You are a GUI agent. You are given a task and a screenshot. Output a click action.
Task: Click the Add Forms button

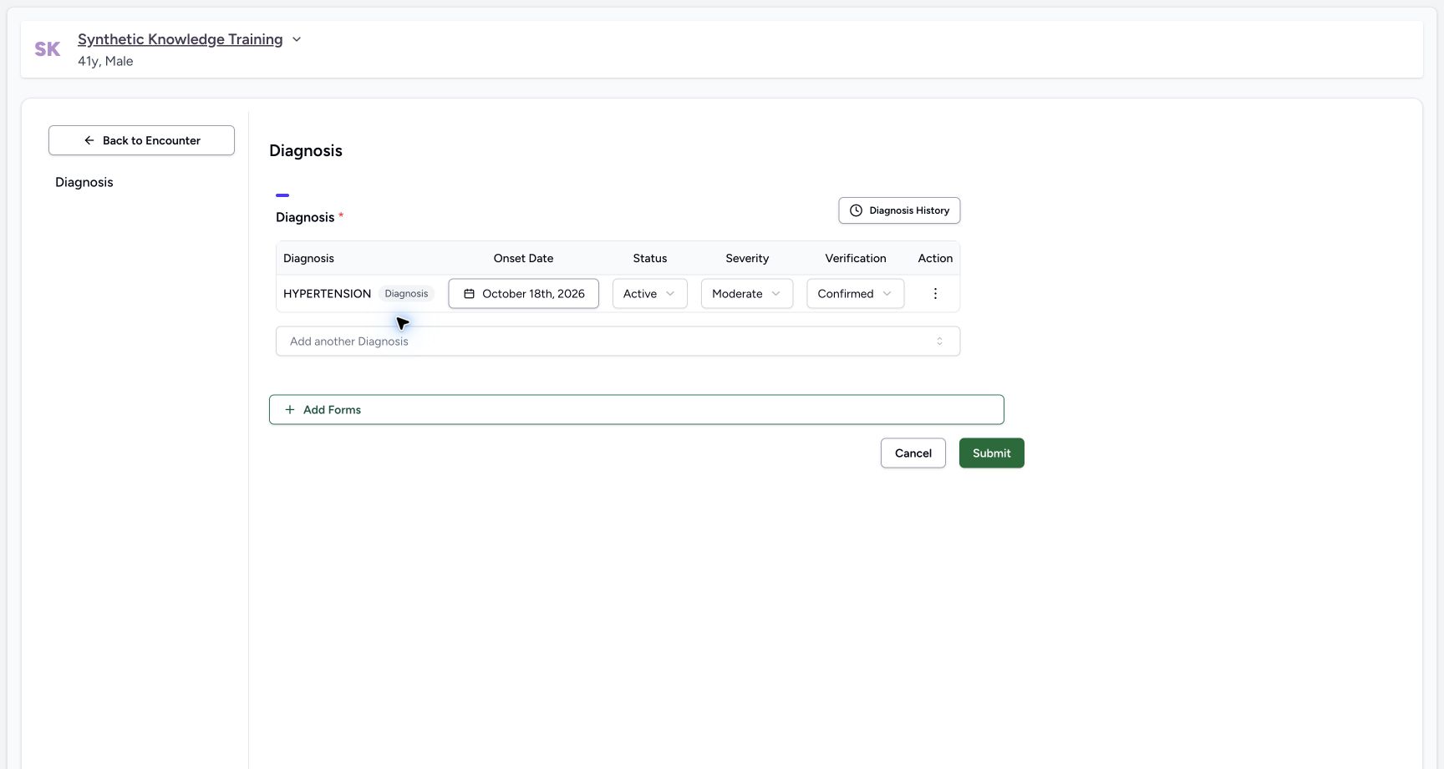(636, 410)
